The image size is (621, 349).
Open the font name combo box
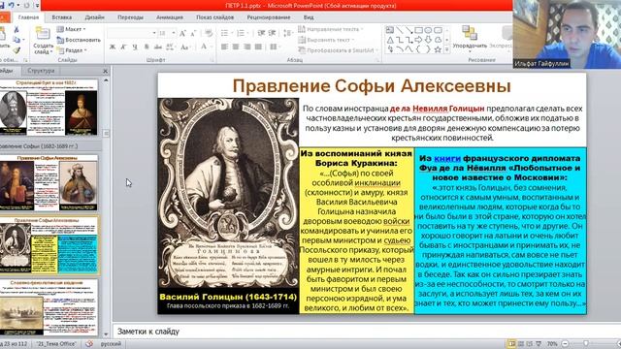(132, 34)
